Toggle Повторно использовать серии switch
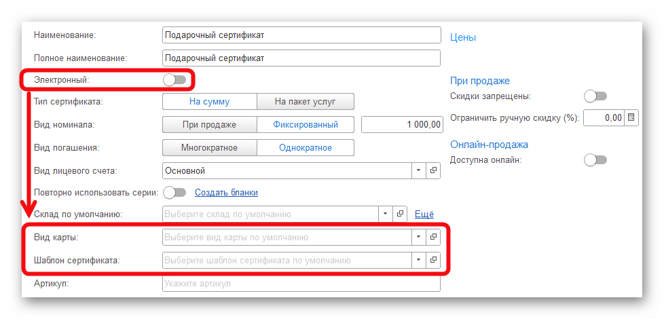 [174, 193]
